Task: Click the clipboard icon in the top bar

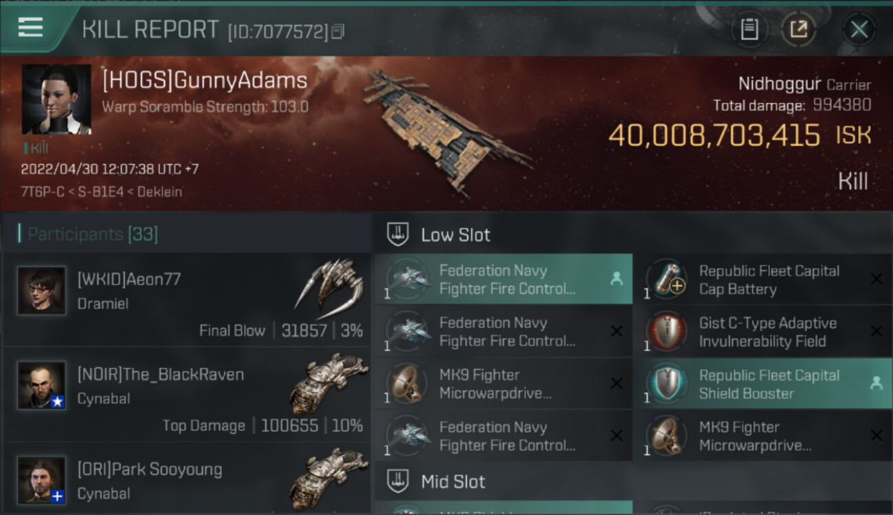Action: pyautogui.click(x=749, y=30)
